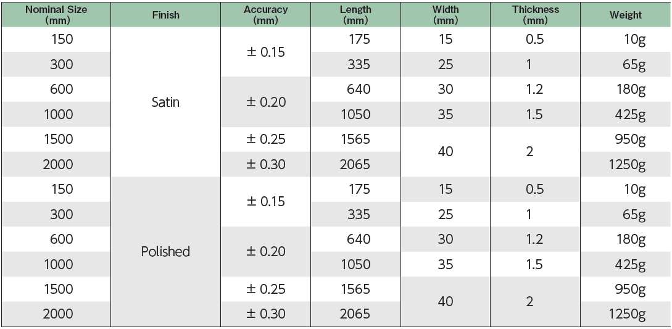Image resolution: width=672 pixels, height=329 pixels.
Task: Select the Finish column header
Action: click(x=166, y=15)
